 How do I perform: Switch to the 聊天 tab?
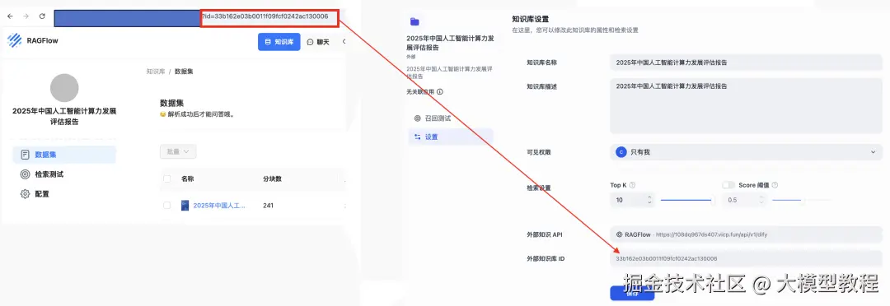[318, 42]
